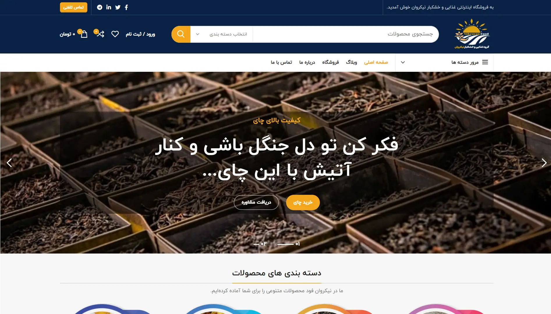551x314 pixels.
Task: Open the Telegram social icon
Action: (x=100, y=7)
